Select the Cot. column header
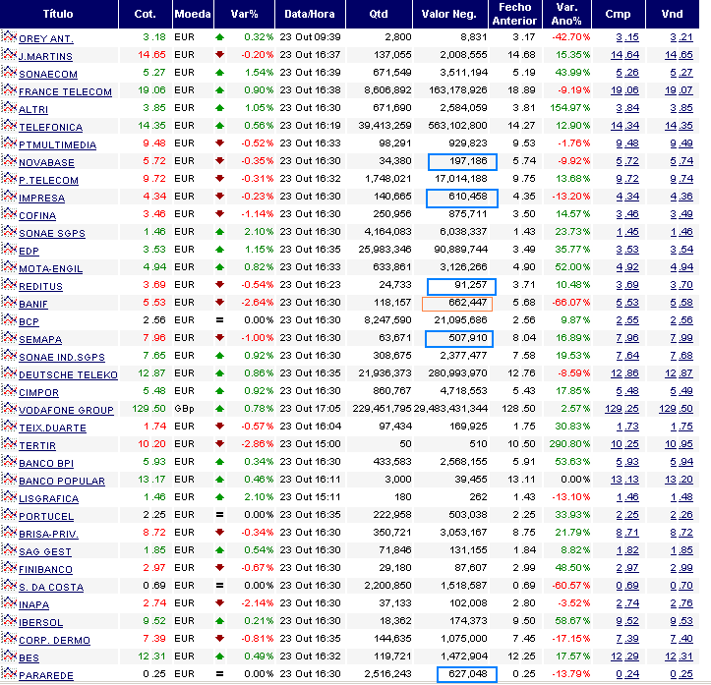This screenshot has height=685, width=711. [x=146, y=14]
